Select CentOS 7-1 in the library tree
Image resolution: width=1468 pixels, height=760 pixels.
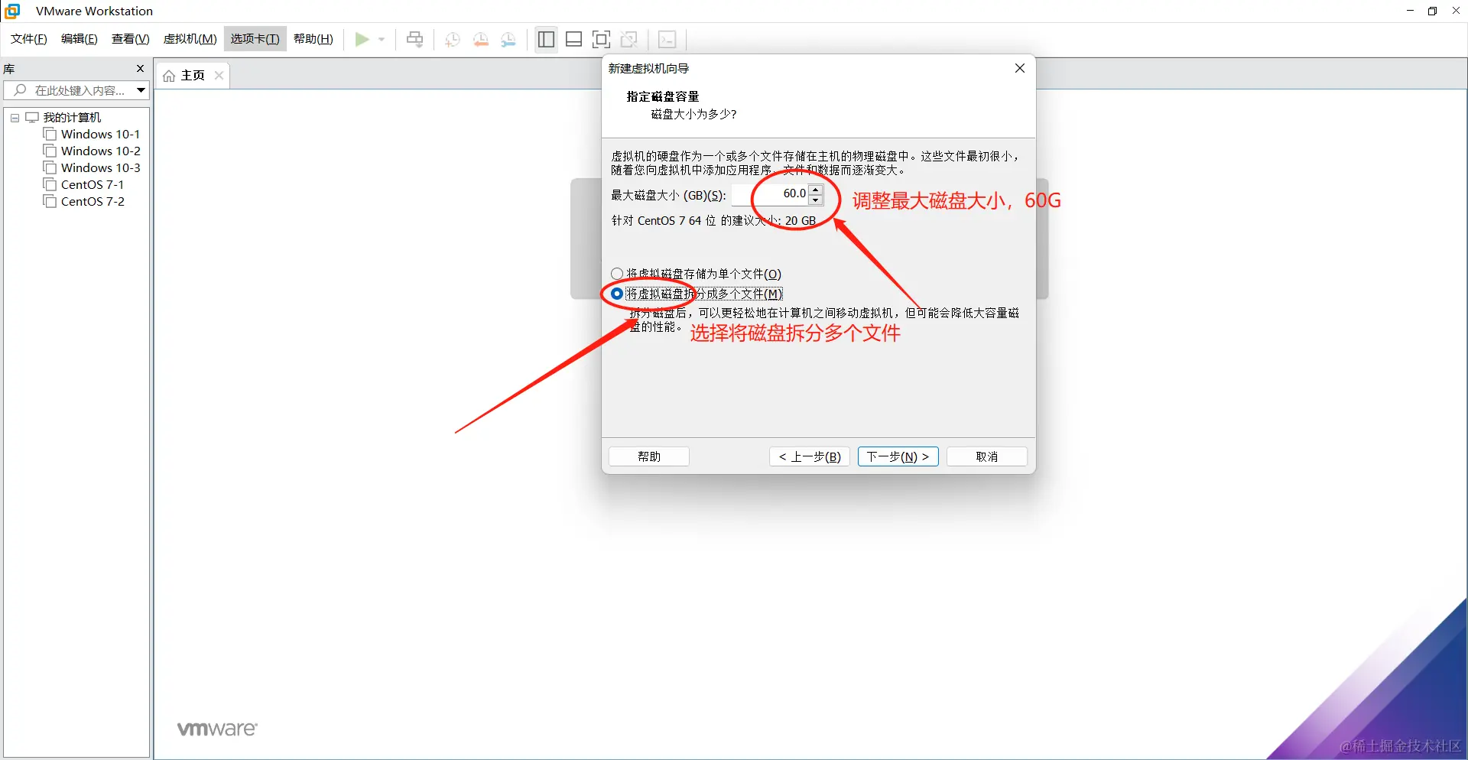pos(84,184)
